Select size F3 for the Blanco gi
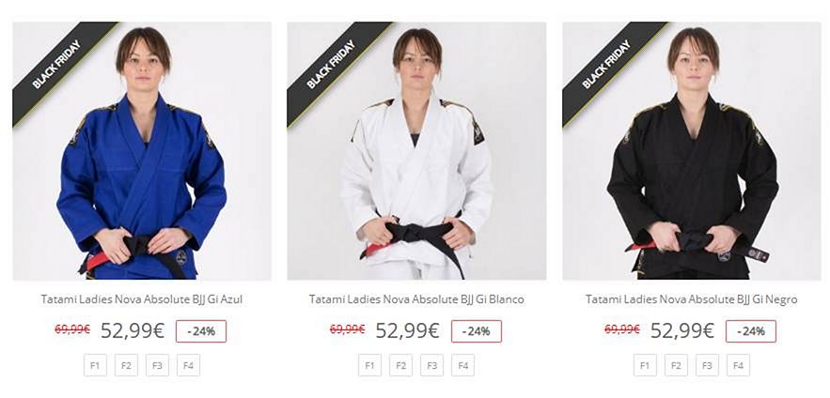 pyautogui.click(x=432, y=365)
